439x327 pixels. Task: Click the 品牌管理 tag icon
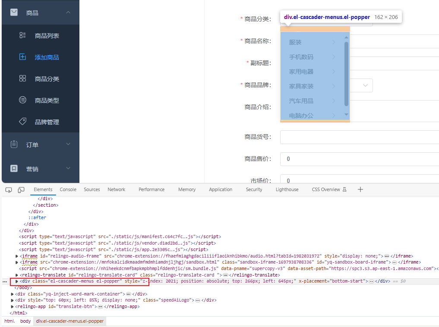(x=22, y=121)
